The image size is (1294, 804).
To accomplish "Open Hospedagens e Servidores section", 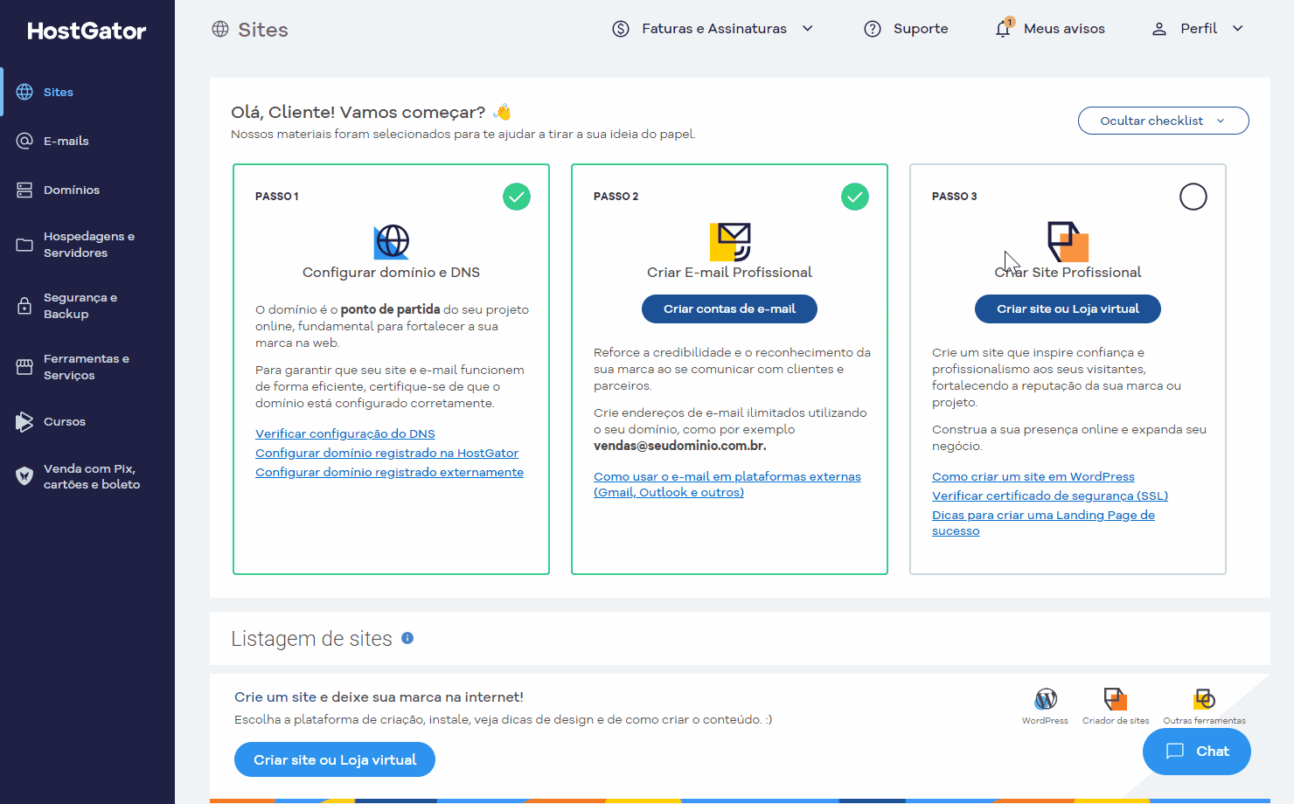I will (87, 245).
